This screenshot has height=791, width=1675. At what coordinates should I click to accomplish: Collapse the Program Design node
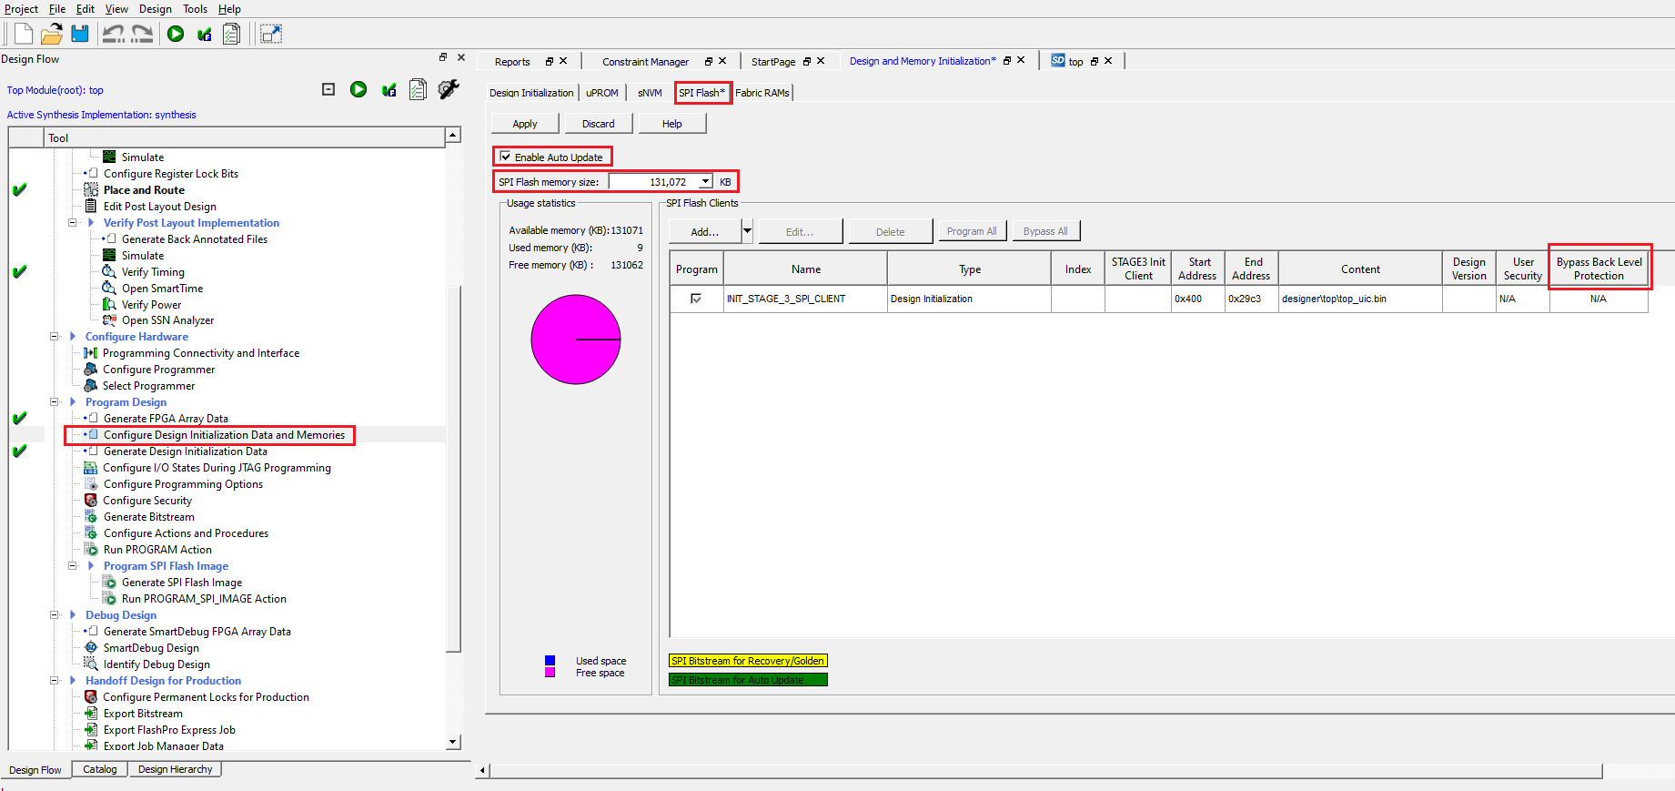click(x=54, y=401)
